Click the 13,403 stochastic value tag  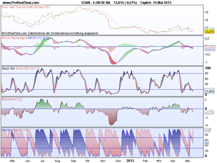click(x=209, y=91)
